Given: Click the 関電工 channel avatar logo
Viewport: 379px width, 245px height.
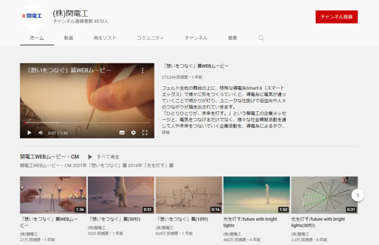Looking at the screenshot, I should click(x=32, y=16).
